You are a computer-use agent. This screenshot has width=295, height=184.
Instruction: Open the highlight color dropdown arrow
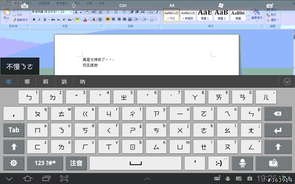(81, 20)
